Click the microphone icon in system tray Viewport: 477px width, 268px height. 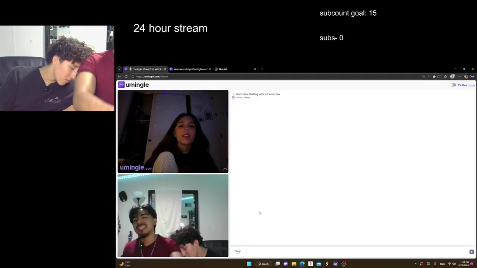pyautogui.click(x=435, y=264)
